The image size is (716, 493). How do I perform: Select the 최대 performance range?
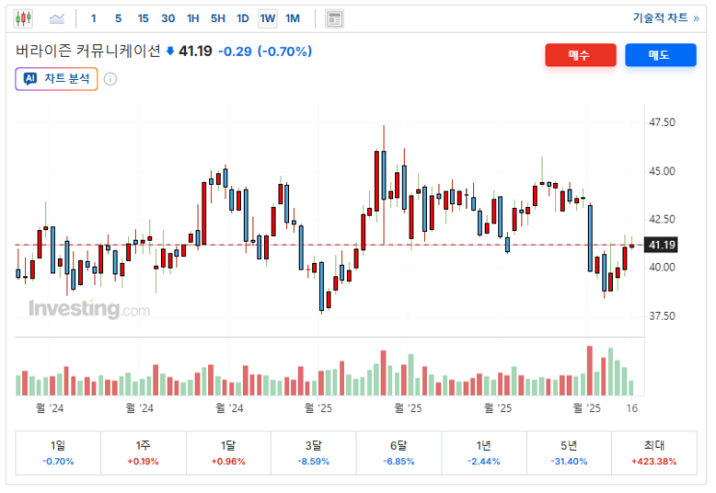654,453
